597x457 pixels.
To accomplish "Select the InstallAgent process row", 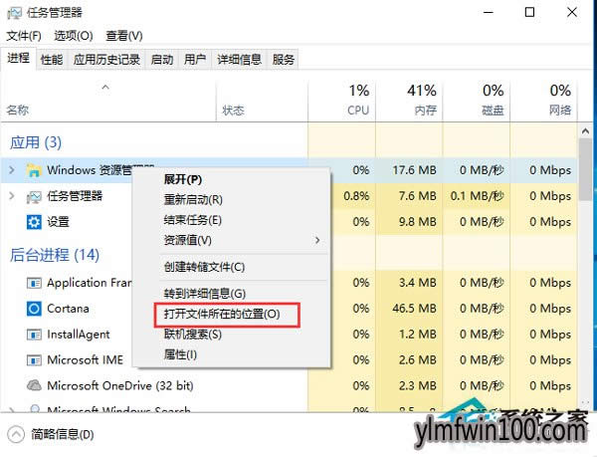I will (290, 335).
